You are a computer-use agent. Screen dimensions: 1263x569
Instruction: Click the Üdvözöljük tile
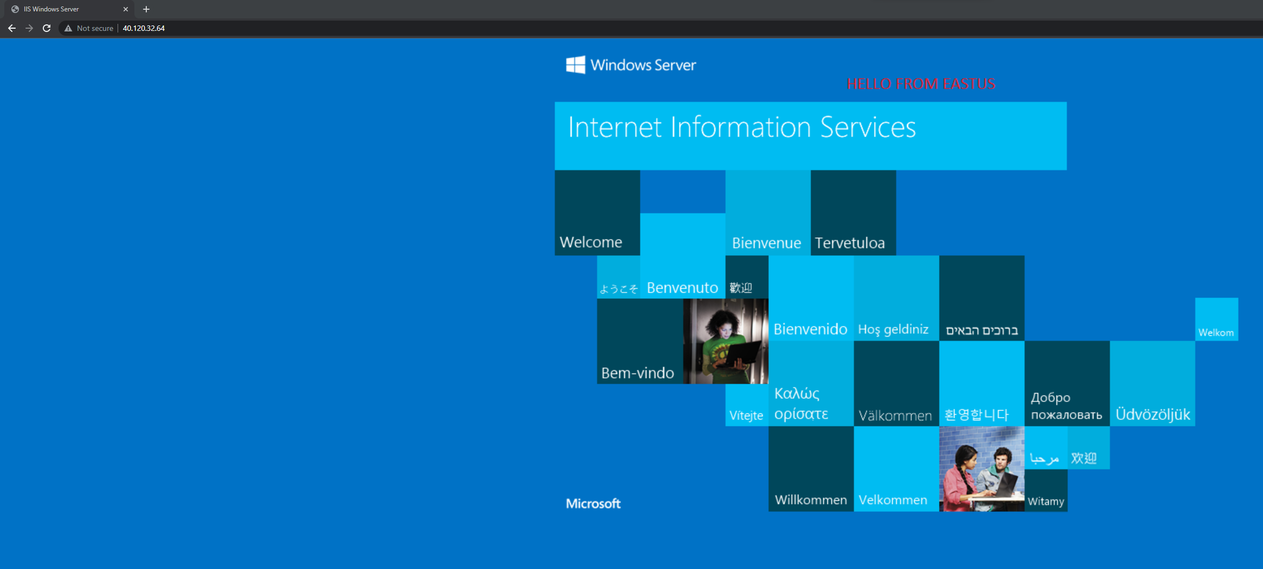(1152, 384)
